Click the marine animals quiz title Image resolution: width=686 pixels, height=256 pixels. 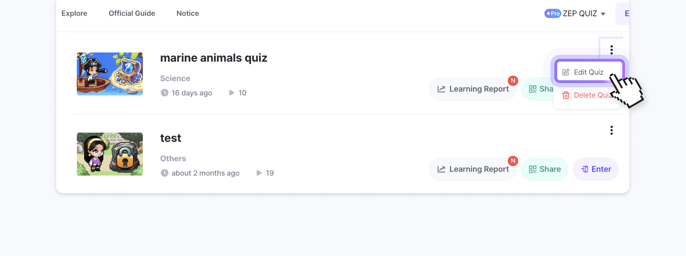pyautogui.click(x=213, y=58)
